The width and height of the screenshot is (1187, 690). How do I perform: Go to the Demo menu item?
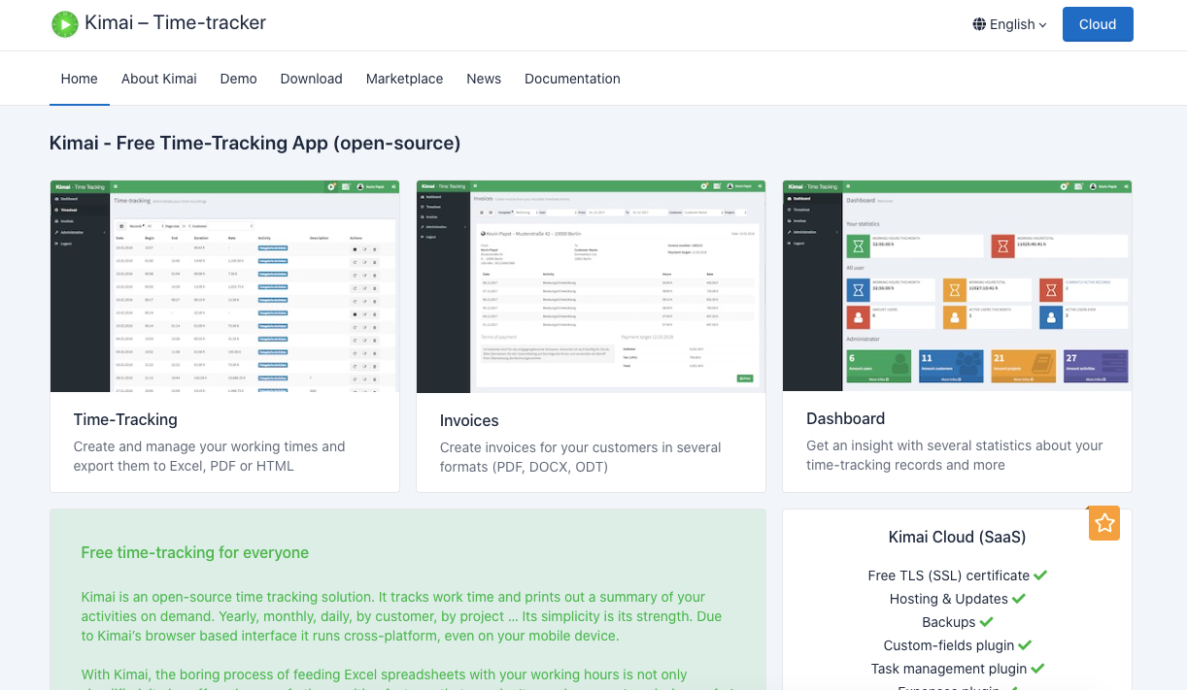239,79
